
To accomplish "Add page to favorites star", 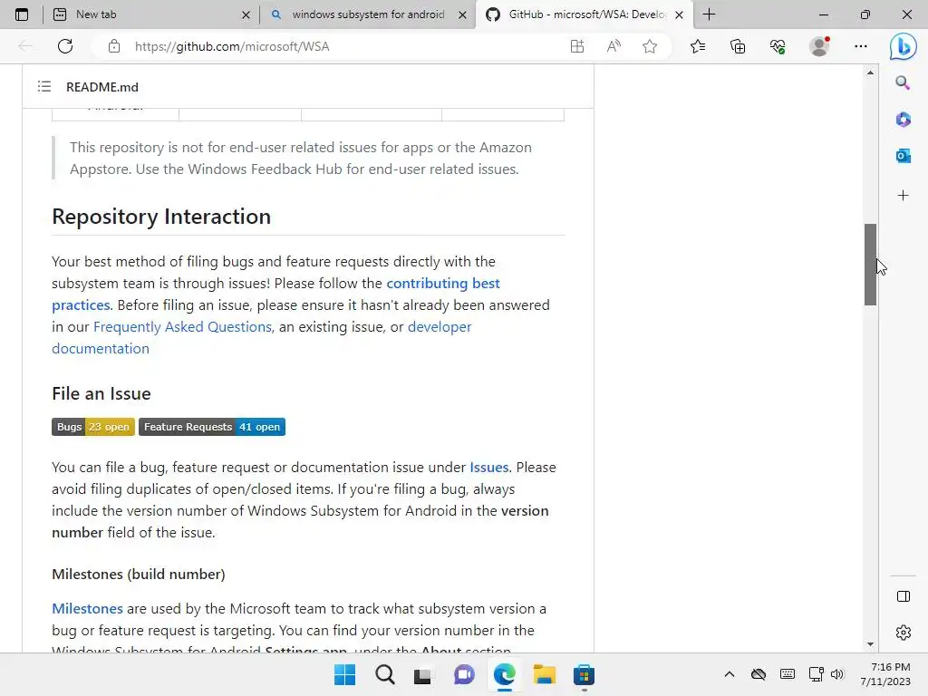I will tap(650, 46).
